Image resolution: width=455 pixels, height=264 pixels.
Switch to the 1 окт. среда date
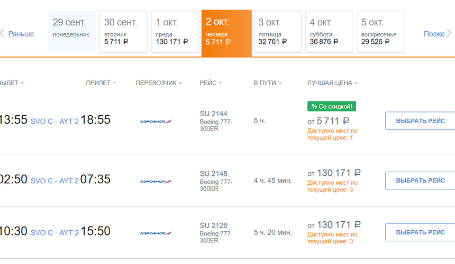(x=175, y=32)
